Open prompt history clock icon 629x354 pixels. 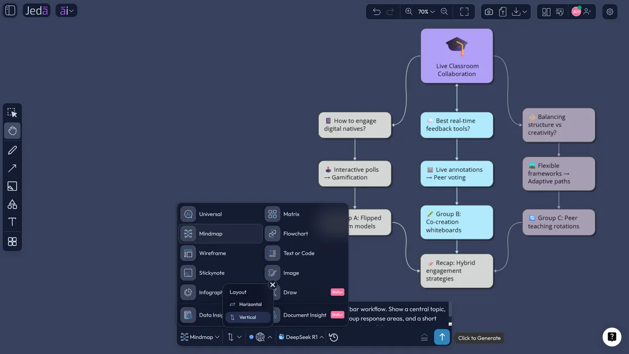(x=333, y=337)
